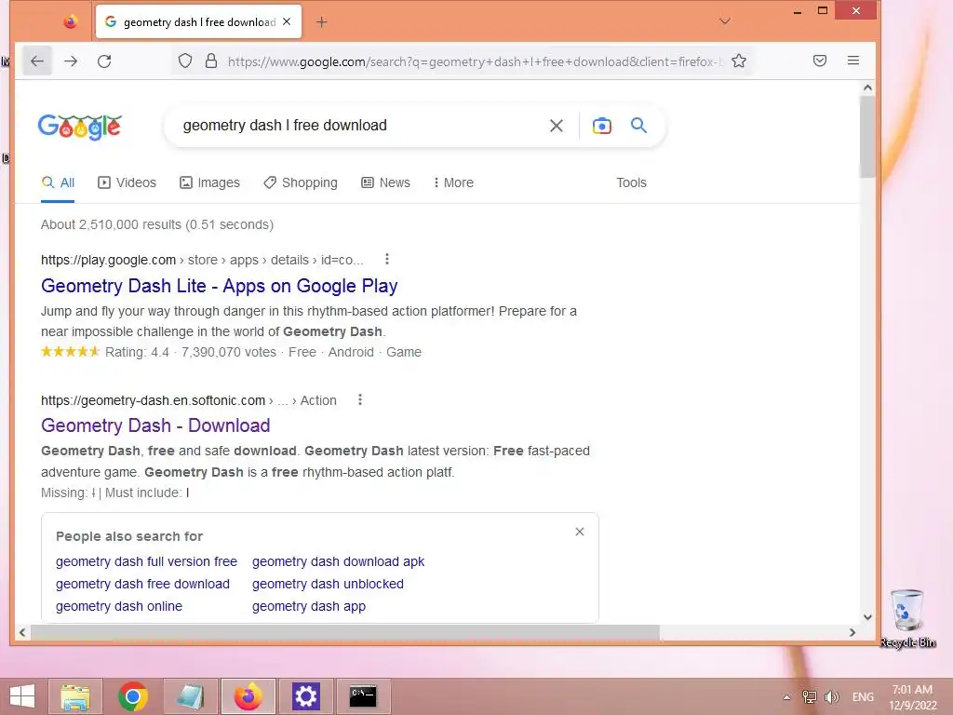Image resolution: width=953 pixels, height=715 pixels.
Task: Click the Firefox taskbar icon
Action: 248,696
